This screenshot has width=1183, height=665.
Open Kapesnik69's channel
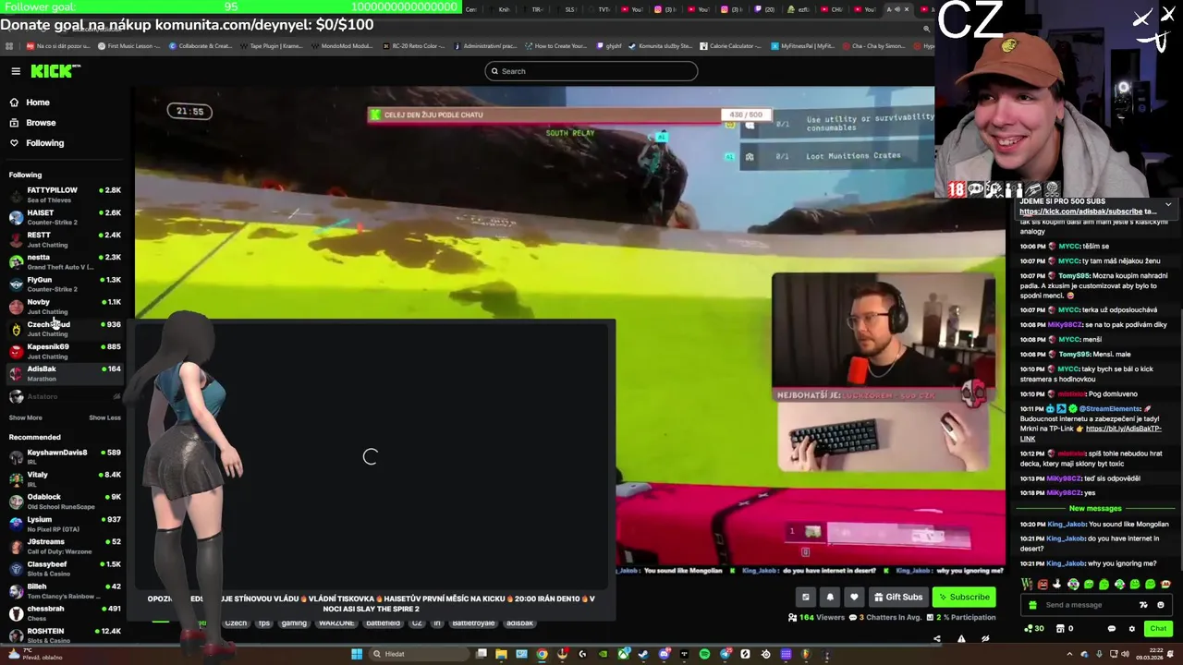[x=65, y=351]
